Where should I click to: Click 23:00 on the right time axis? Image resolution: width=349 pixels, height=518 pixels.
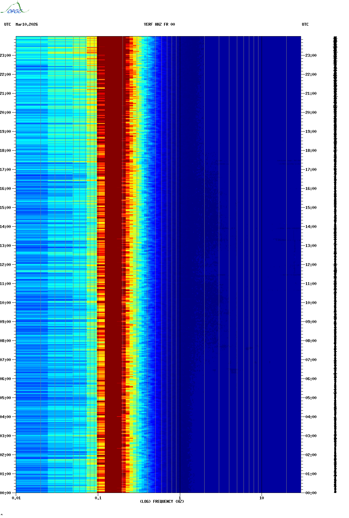pyautogui.click(x=311, y=55)
